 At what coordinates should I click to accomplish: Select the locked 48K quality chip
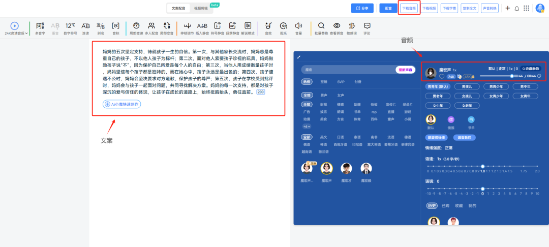[x=469, y=76]
